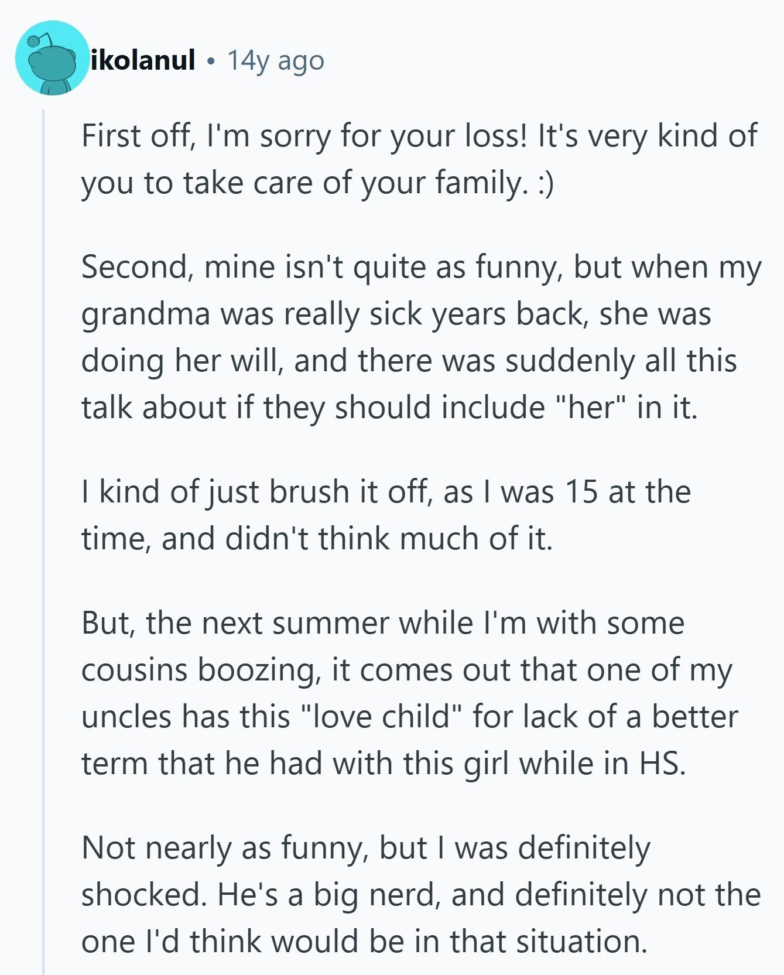Click the dot separator beside the username
Screen dimensions: 784x975
(x=211, y=61)
